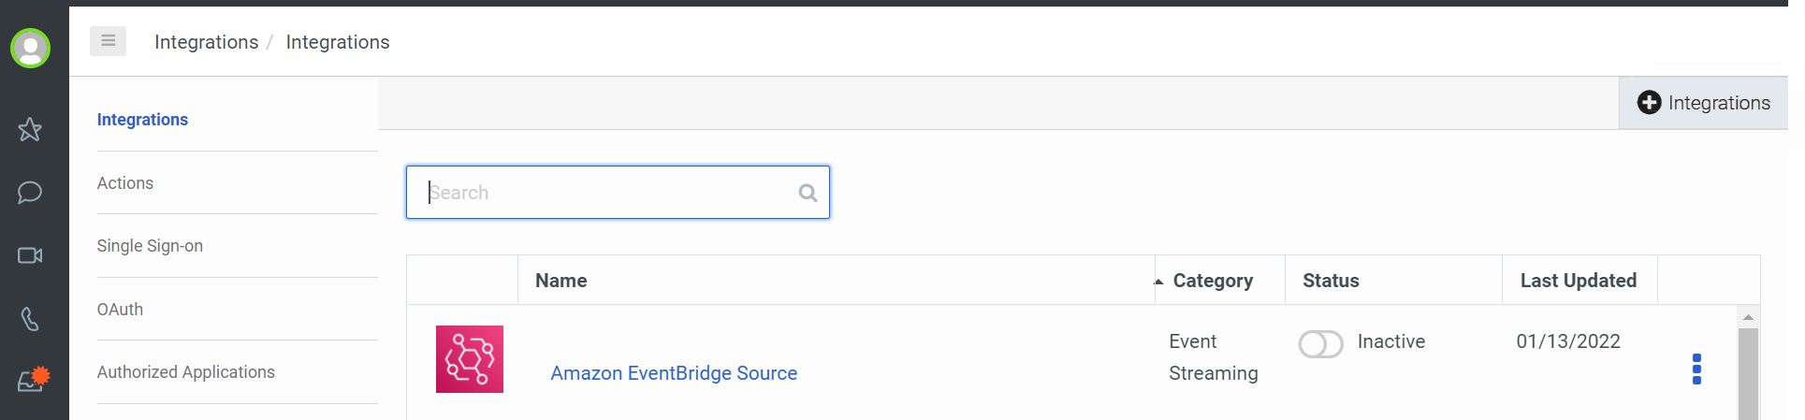1805x420 pixels.
Task: Open the phone calls icon
Action: point(30,319)
